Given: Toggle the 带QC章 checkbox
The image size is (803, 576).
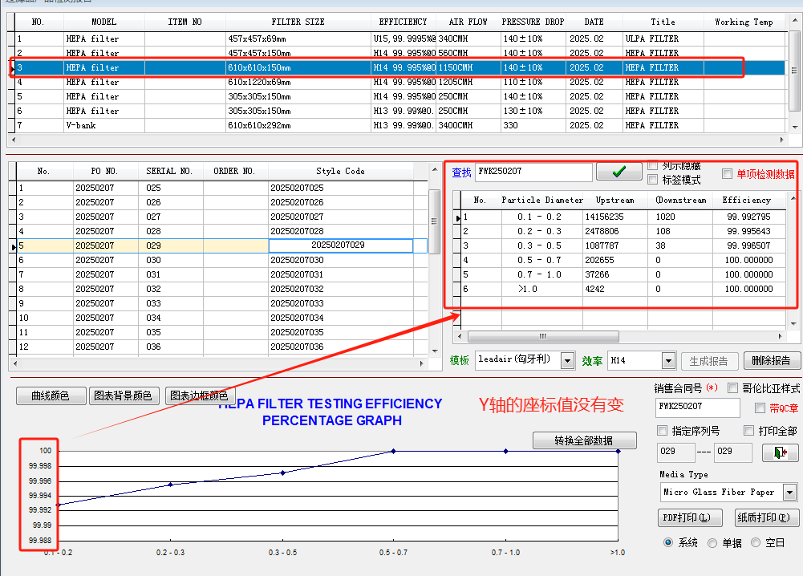Looking at the screenshot, I should tap(760, 408).
